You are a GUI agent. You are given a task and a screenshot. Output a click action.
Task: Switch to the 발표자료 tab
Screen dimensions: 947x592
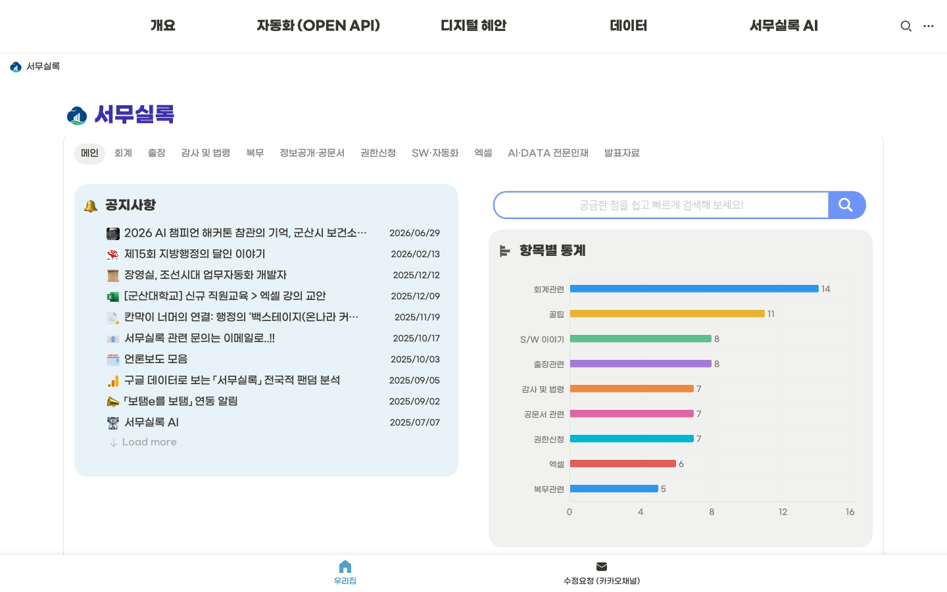622,153
